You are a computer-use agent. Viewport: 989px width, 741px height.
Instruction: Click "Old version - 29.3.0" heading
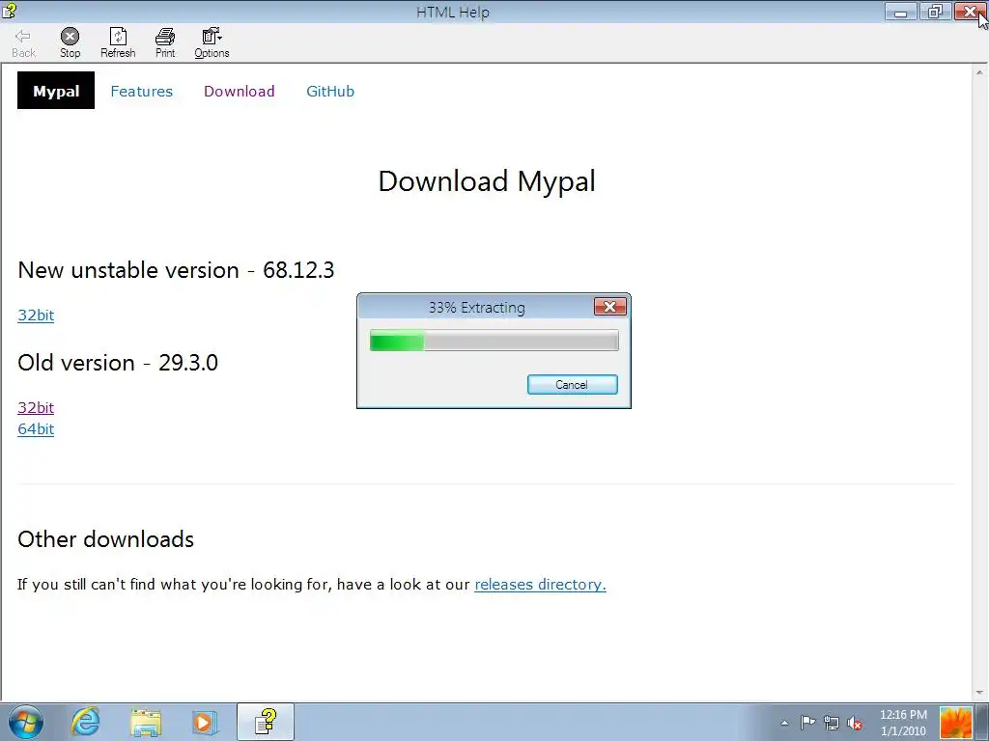click(118, 363)
